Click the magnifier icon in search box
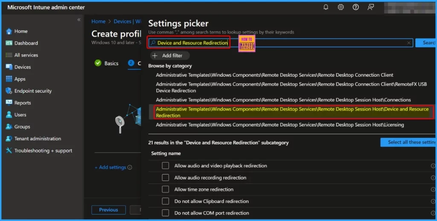The image size is (437, 221). [153, 43]
